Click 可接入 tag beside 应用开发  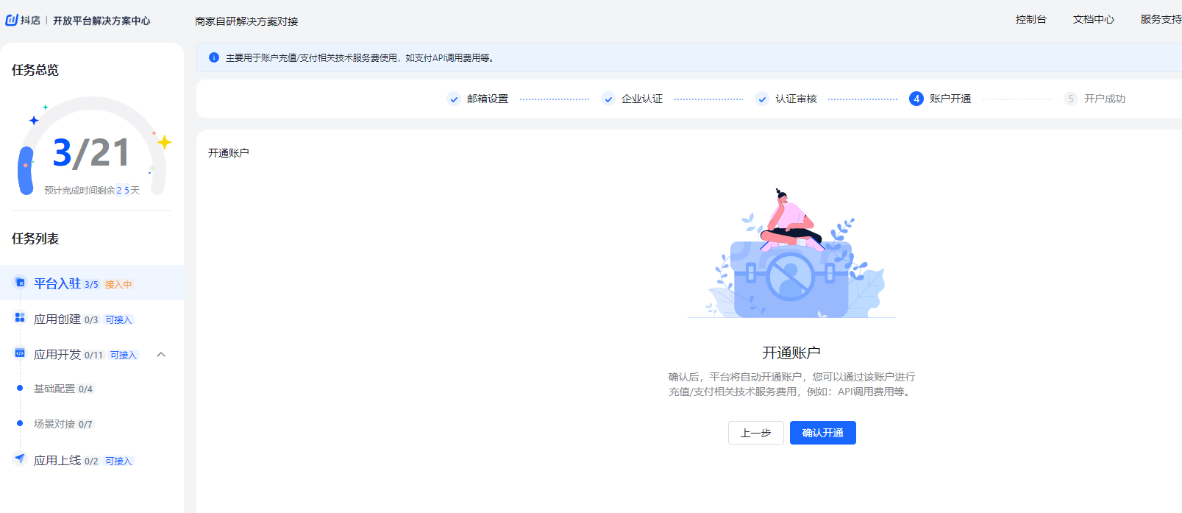124,355
